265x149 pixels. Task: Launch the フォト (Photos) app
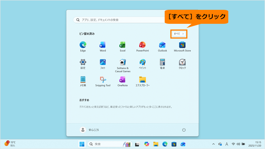point(103,64)
